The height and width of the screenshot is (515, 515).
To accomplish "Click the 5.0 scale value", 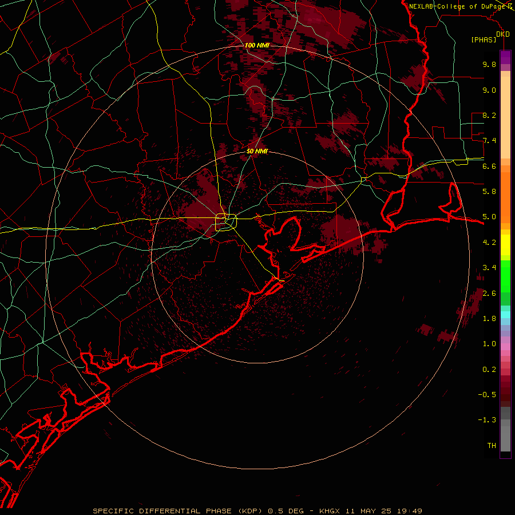I will 489,217.
